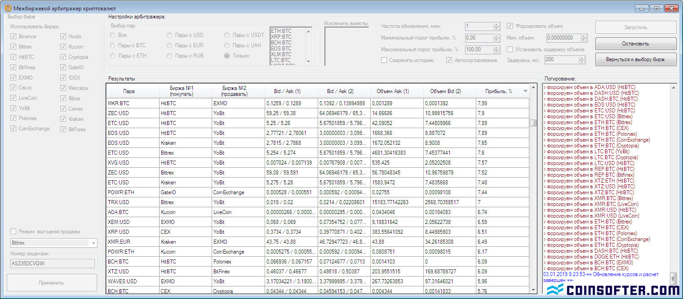Click the XEM:USD results row

point(317,222)
